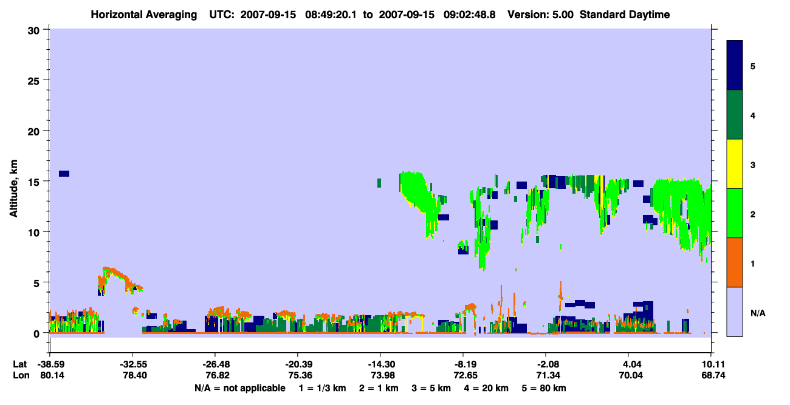
Task: Click the 'Standard Daytime' label
Action: coord(625,15)
